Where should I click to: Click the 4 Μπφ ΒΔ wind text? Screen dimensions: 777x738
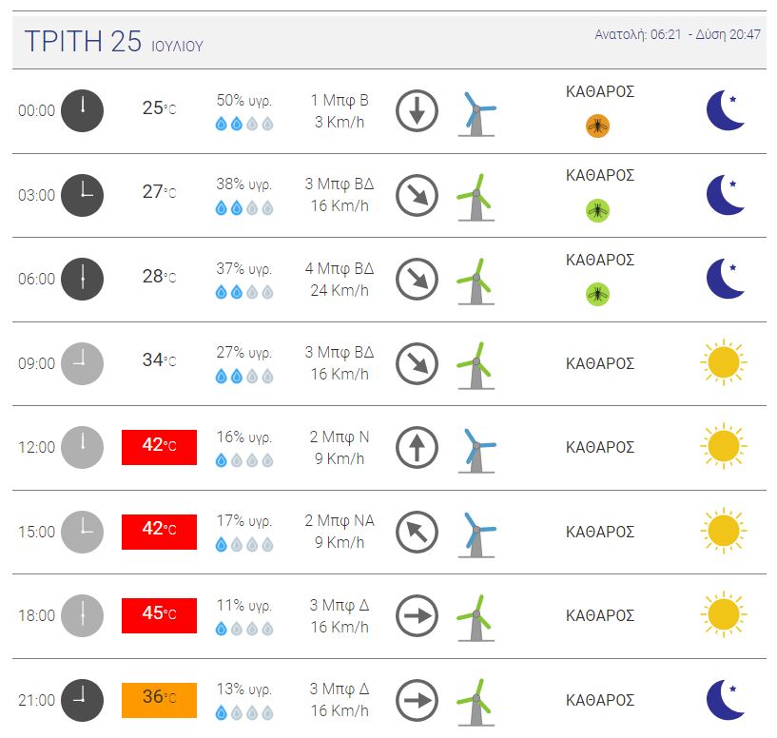(339, 268)
